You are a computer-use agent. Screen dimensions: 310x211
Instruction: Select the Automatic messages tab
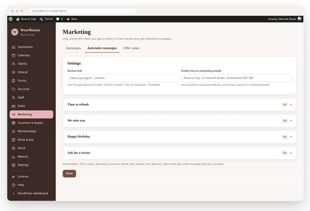[x=102, y=48]
